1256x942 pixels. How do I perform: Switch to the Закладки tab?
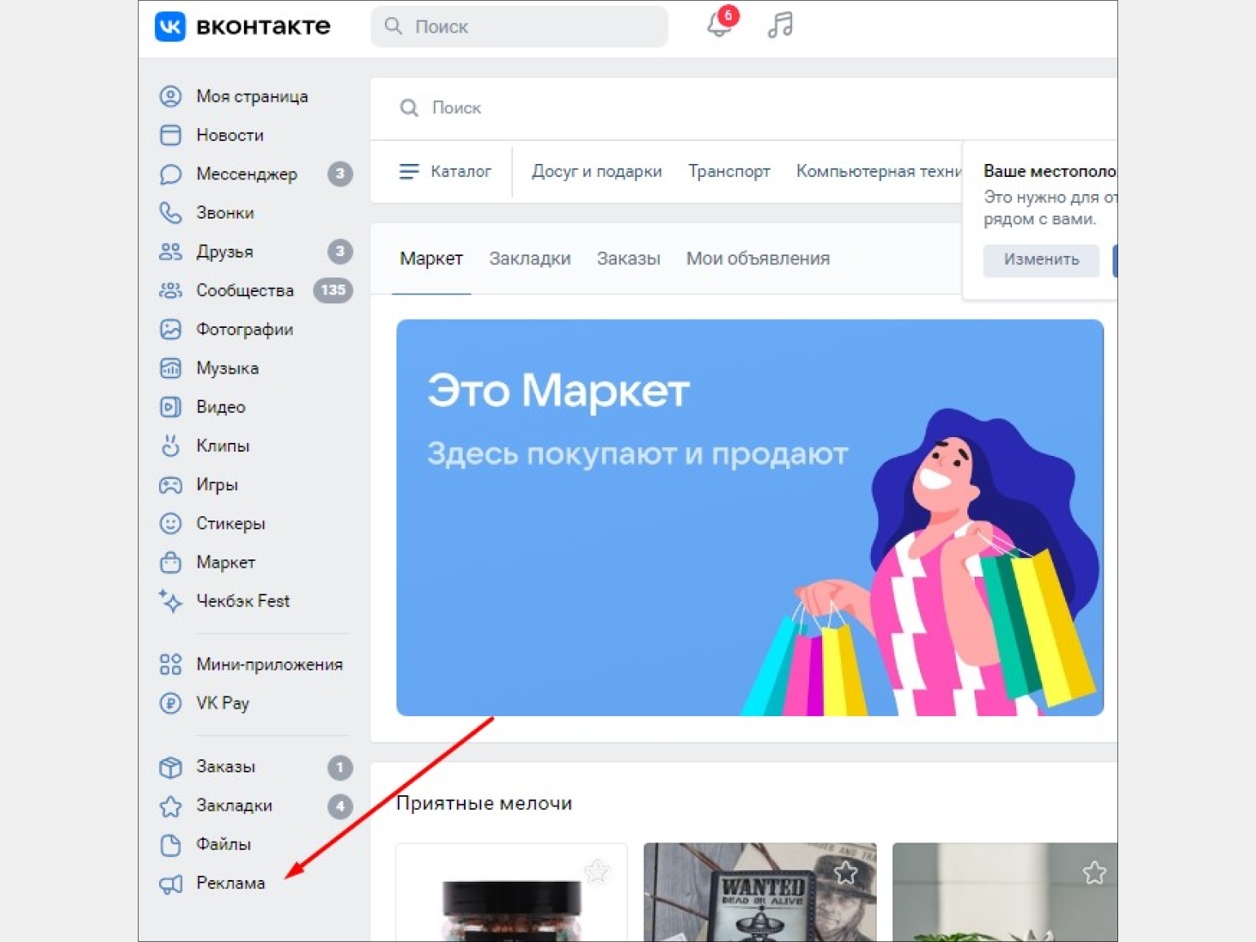(530, 259)
